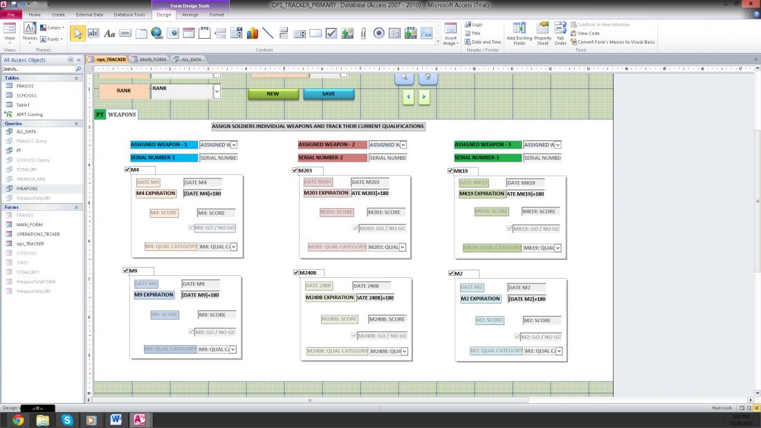Toggle M4: GO / NO GO checkbox
The width and height of the screenshot is (761, 428).
[x=191, y=227]
